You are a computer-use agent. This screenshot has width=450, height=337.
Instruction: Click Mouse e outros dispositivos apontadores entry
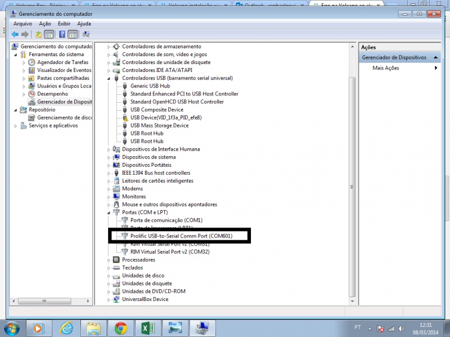tap(170, 204)
